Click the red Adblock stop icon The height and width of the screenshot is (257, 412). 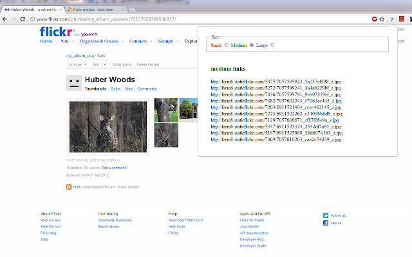point(375,19)
